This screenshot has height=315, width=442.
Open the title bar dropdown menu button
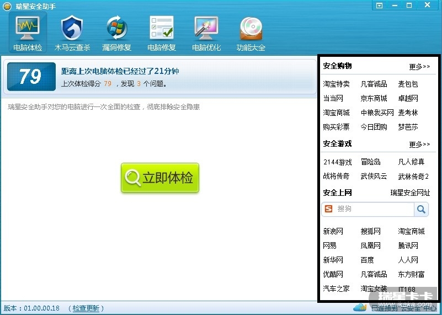[x=380, y=6]
